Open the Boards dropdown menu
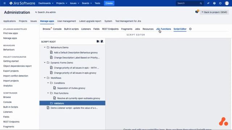Image resolution: width=232 pixels, height=130 pixels. click(87, 3)
